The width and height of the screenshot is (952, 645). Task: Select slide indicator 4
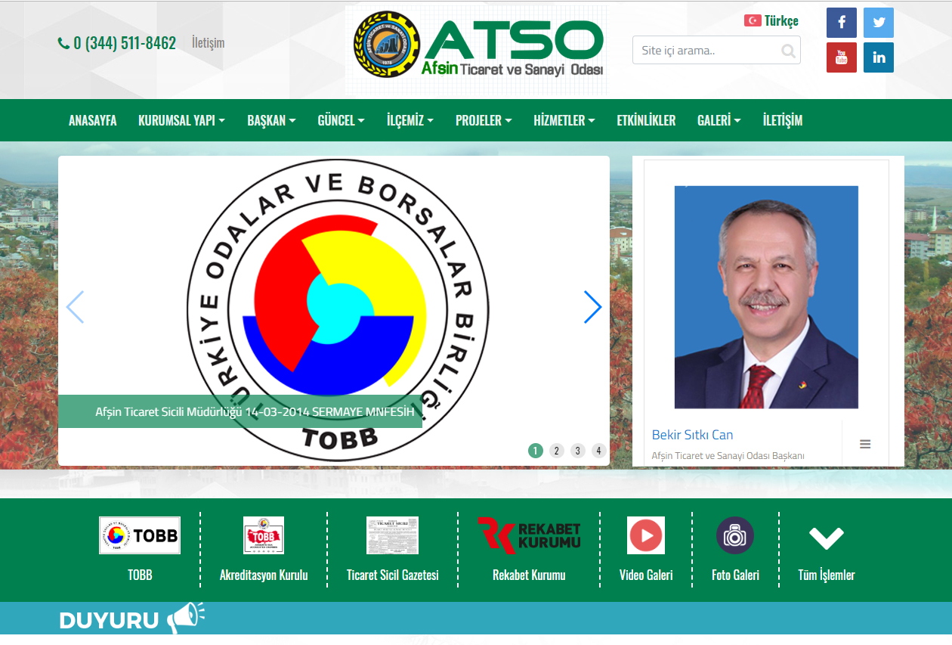(x=598, y=451)
